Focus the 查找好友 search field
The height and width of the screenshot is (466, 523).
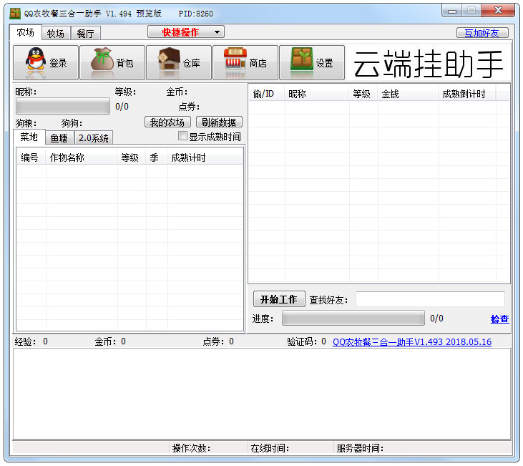(430, 299)
